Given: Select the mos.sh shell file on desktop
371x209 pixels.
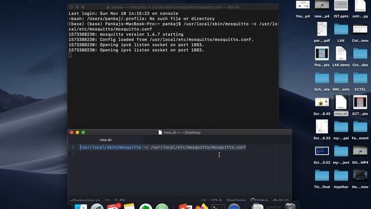Looking at the screenshot, I should point(341,102).
